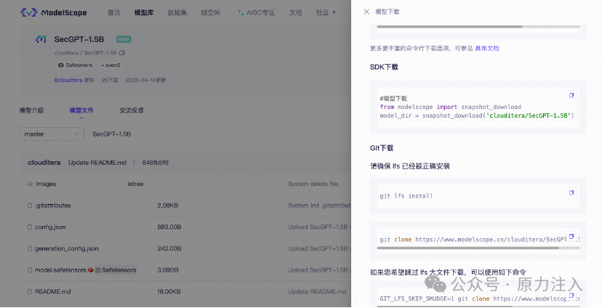Screen dimensions: 602x308
Task: Copy the git clone command
Action: (571, 236)
